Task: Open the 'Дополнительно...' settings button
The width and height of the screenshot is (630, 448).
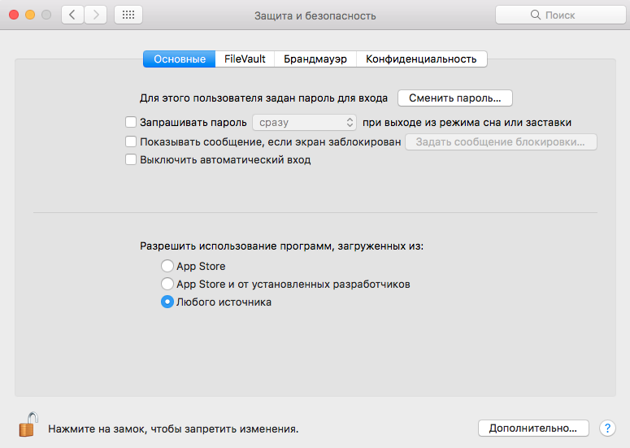Action: click(x=533, y=428)
